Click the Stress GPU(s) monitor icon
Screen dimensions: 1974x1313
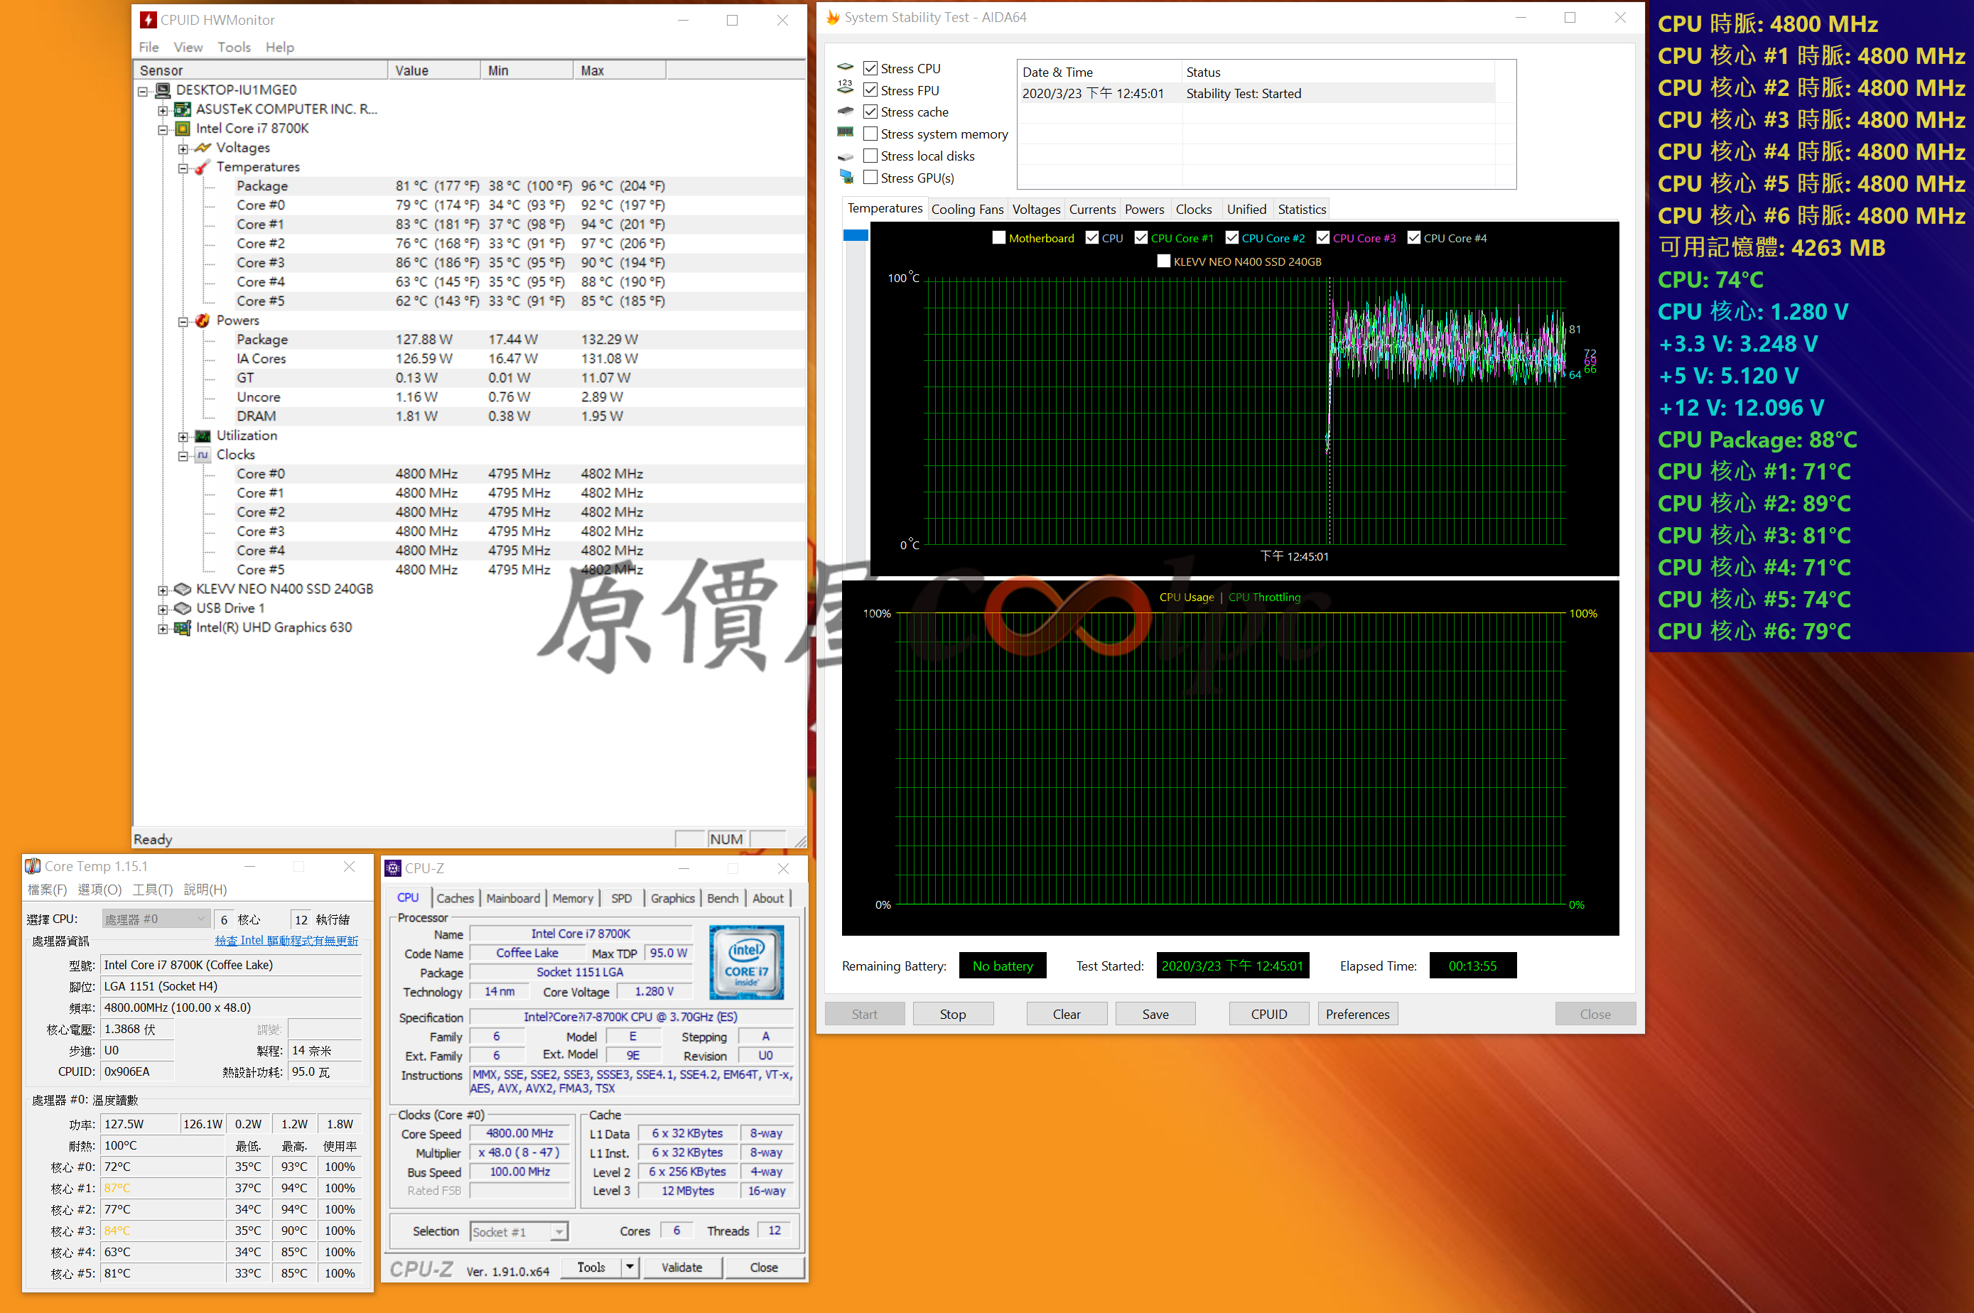point(846,178)
